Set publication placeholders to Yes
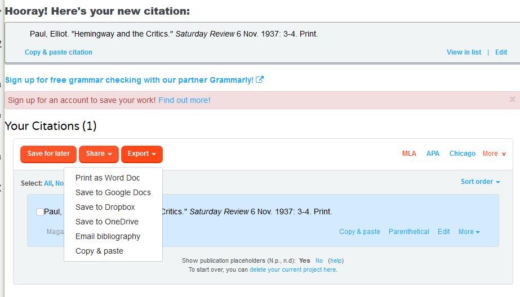Viewport: 520px width, 297px height. point(304,261)
